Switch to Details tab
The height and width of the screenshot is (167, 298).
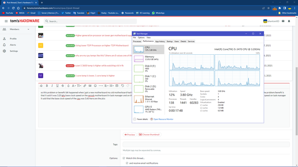pos(183,41)
